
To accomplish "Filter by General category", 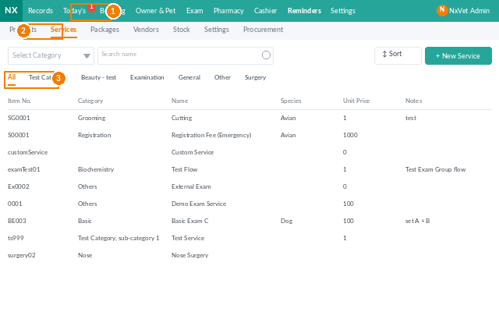I will coord(189,77).
